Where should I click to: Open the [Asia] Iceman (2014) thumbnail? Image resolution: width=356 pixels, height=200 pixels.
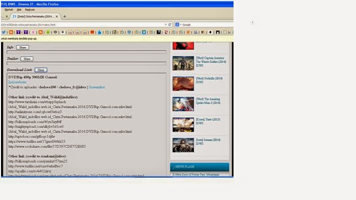coord(183,145)
